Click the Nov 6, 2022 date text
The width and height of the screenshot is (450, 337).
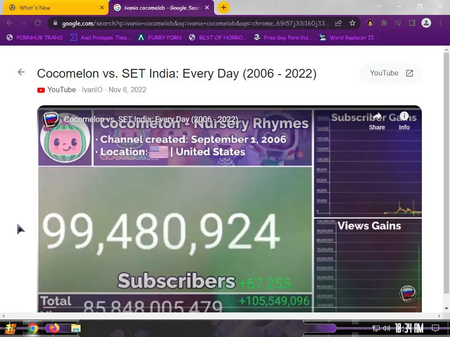[x=127, y=90]
